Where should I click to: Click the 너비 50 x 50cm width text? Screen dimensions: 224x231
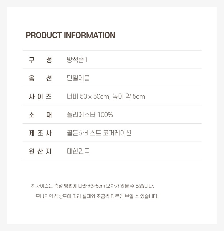(88, 96)
